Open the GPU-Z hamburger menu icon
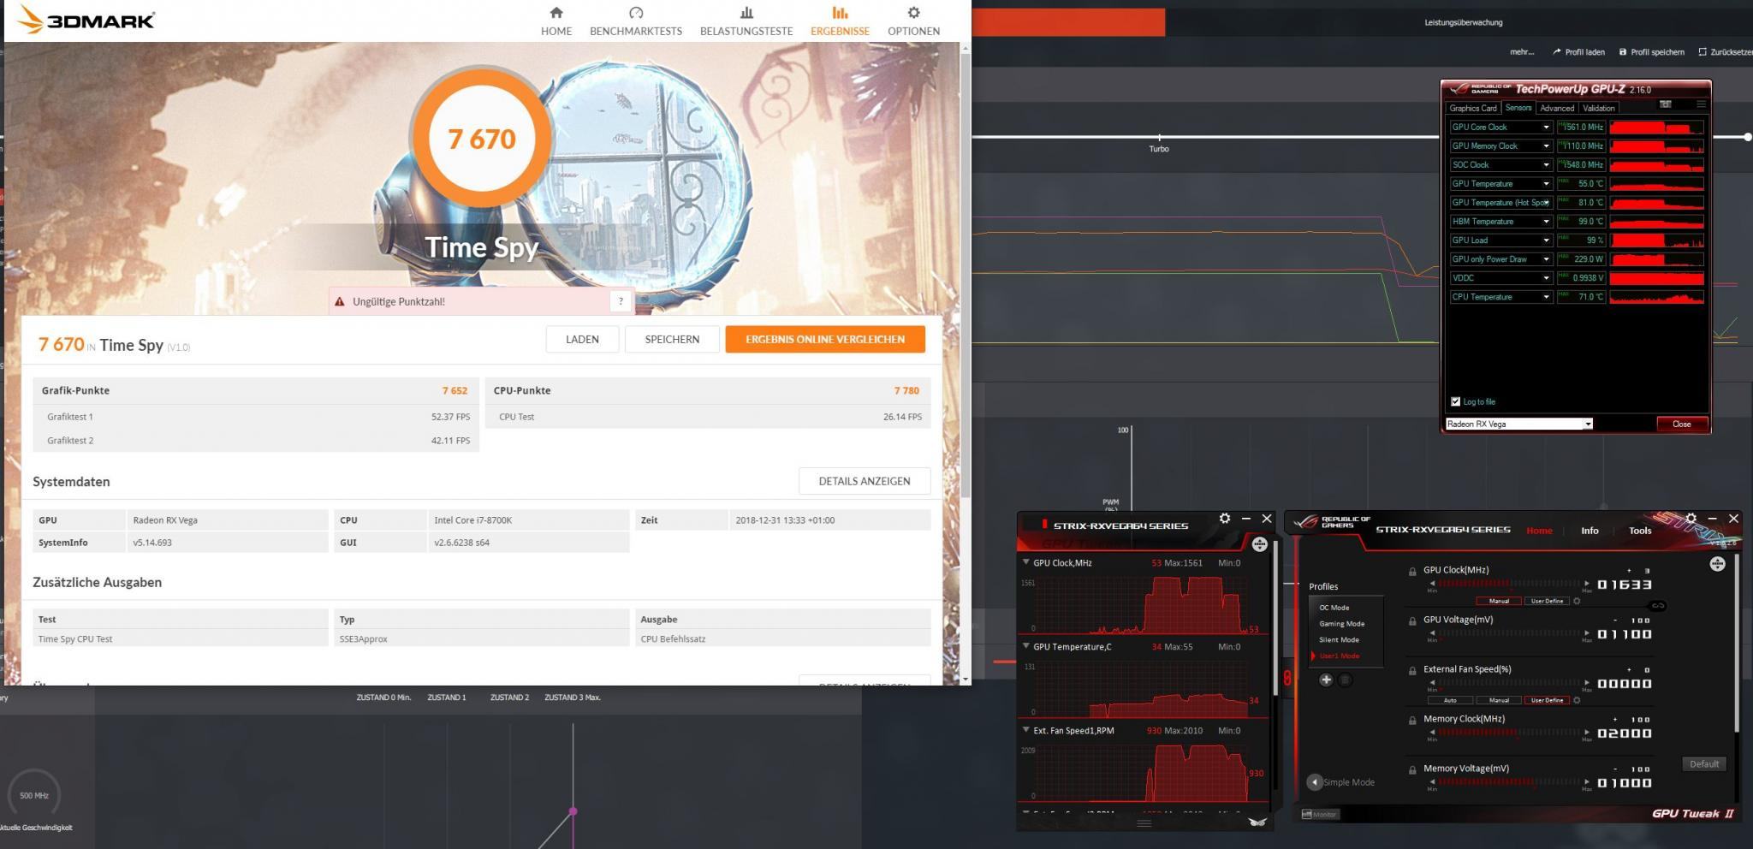 (x=1701, y=104)
